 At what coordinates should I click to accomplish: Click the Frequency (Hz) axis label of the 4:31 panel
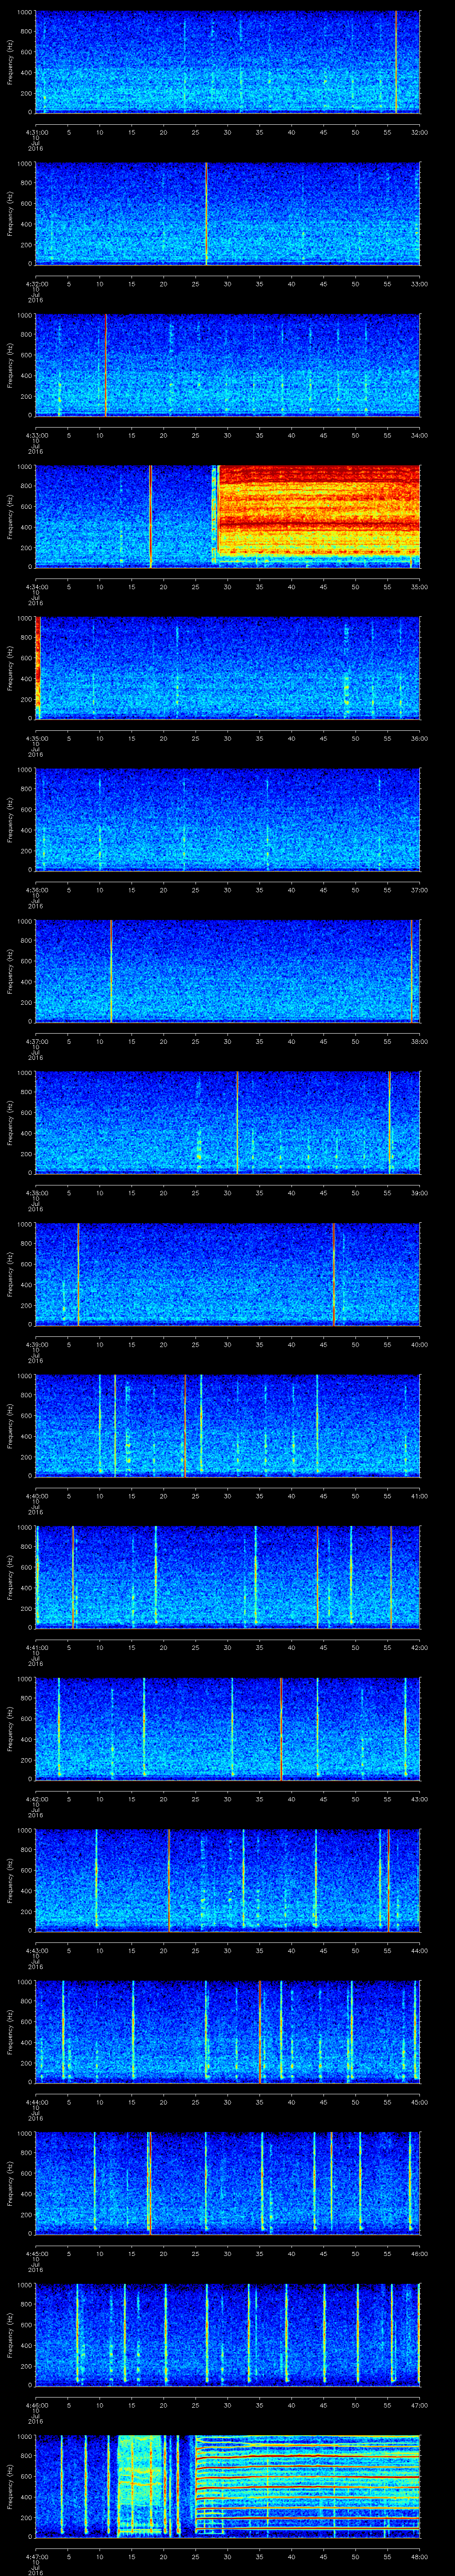pyautogui.click(x=11, y=62)
